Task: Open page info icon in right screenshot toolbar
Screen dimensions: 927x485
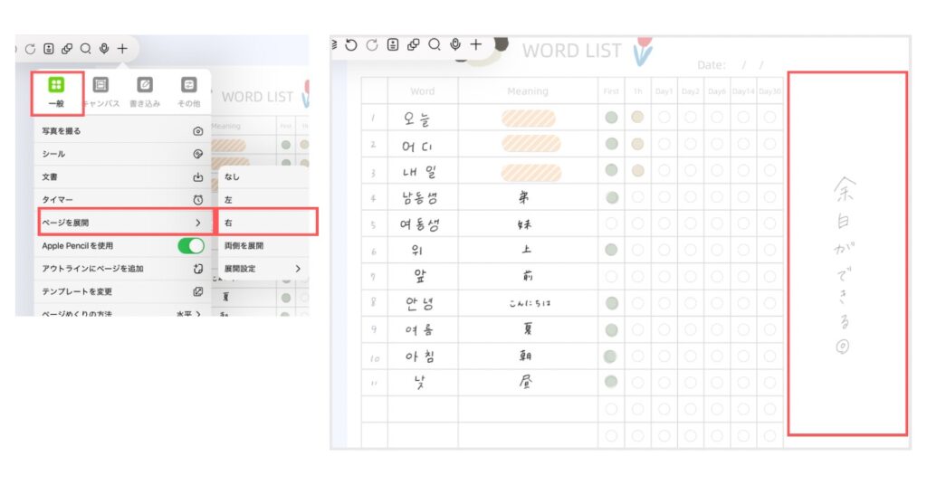Action: [x=393, y=45]
